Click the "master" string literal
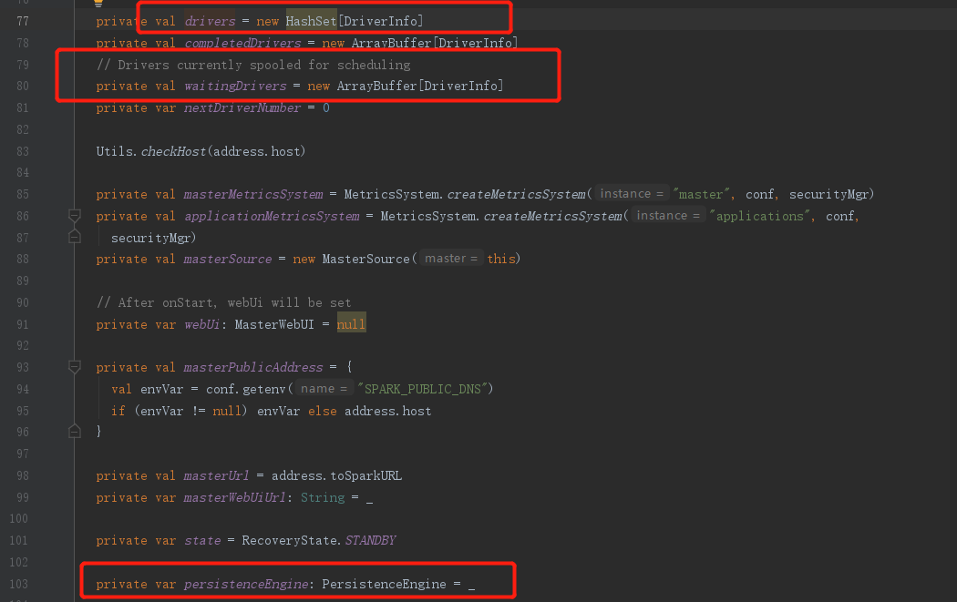Viewport: 957px width, 602px height. coord(701,194)
